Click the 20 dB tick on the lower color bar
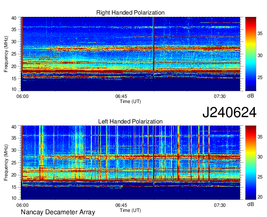The image size is (267, 217). (x=260, y=197)
